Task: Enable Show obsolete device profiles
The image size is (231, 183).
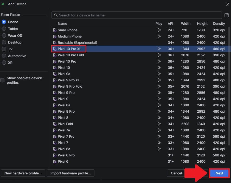Action: tap(2, 80)
